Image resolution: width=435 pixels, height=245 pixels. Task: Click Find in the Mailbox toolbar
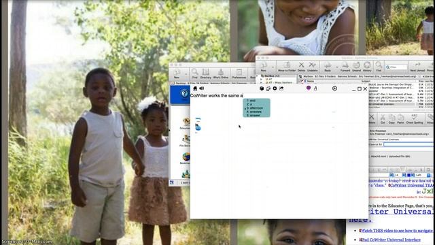click(x=379, y=67)
